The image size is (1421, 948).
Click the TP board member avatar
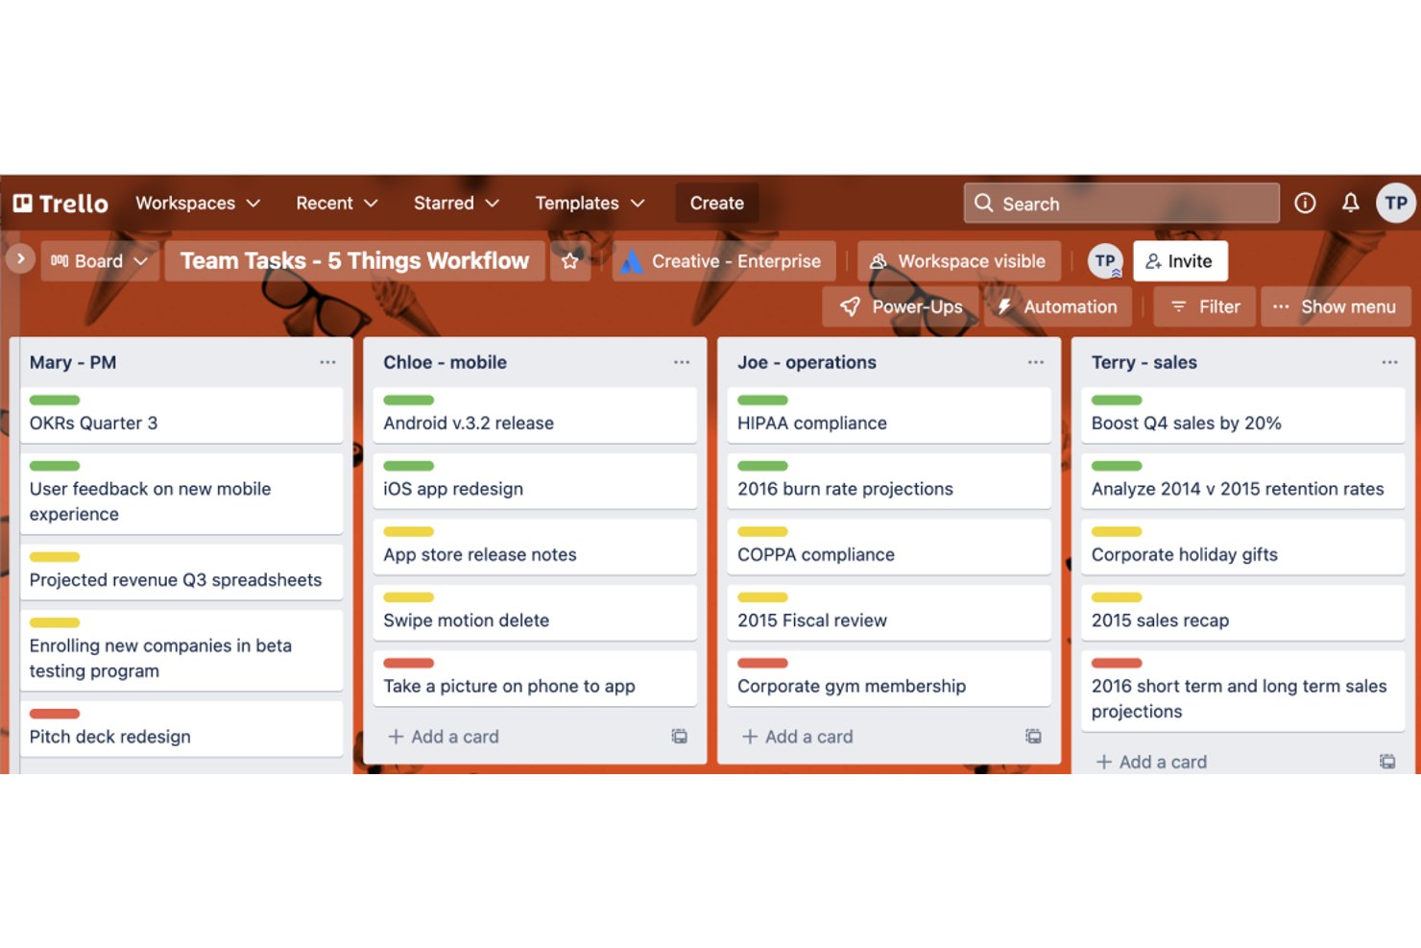(1105, 261)
